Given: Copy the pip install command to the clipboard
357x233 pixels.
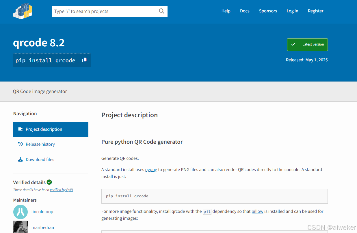Looking at the screenshot, I should [84, 60].
